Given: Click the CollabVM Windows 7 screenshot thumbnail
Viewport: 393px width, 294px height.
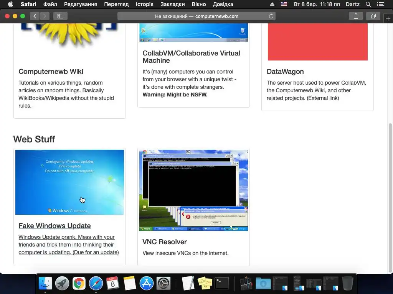Looking at the screenshot, I should coord(193,33).
